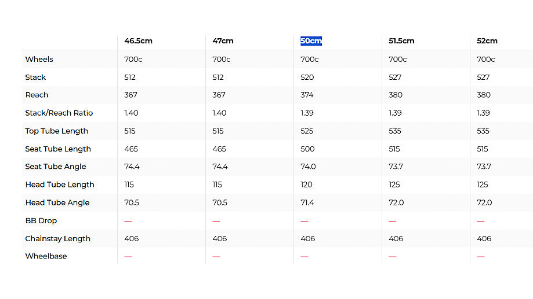Select the 46.5cm size column header
The image size is (533, 299).
pos(138,41)
